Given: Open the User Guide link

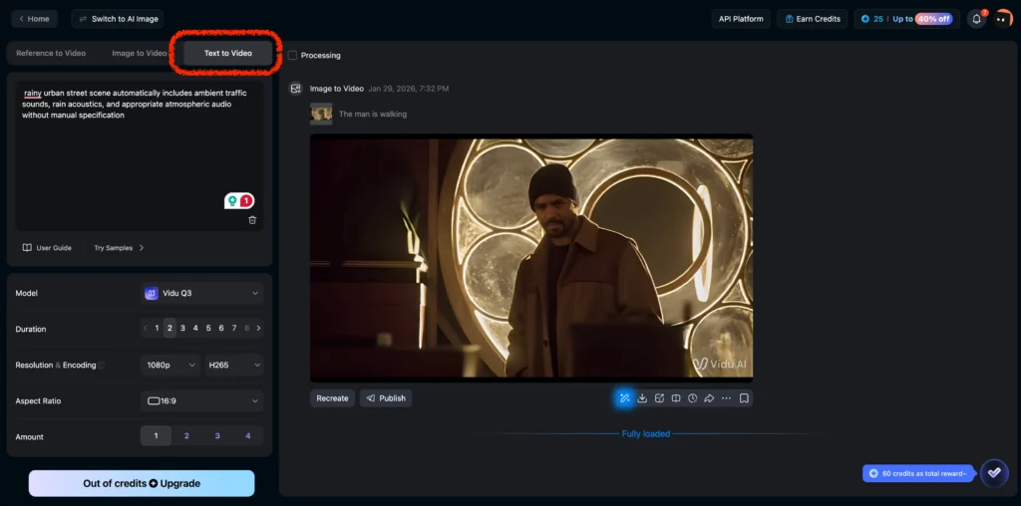Looking at the screenshot, I should point(47,248).
